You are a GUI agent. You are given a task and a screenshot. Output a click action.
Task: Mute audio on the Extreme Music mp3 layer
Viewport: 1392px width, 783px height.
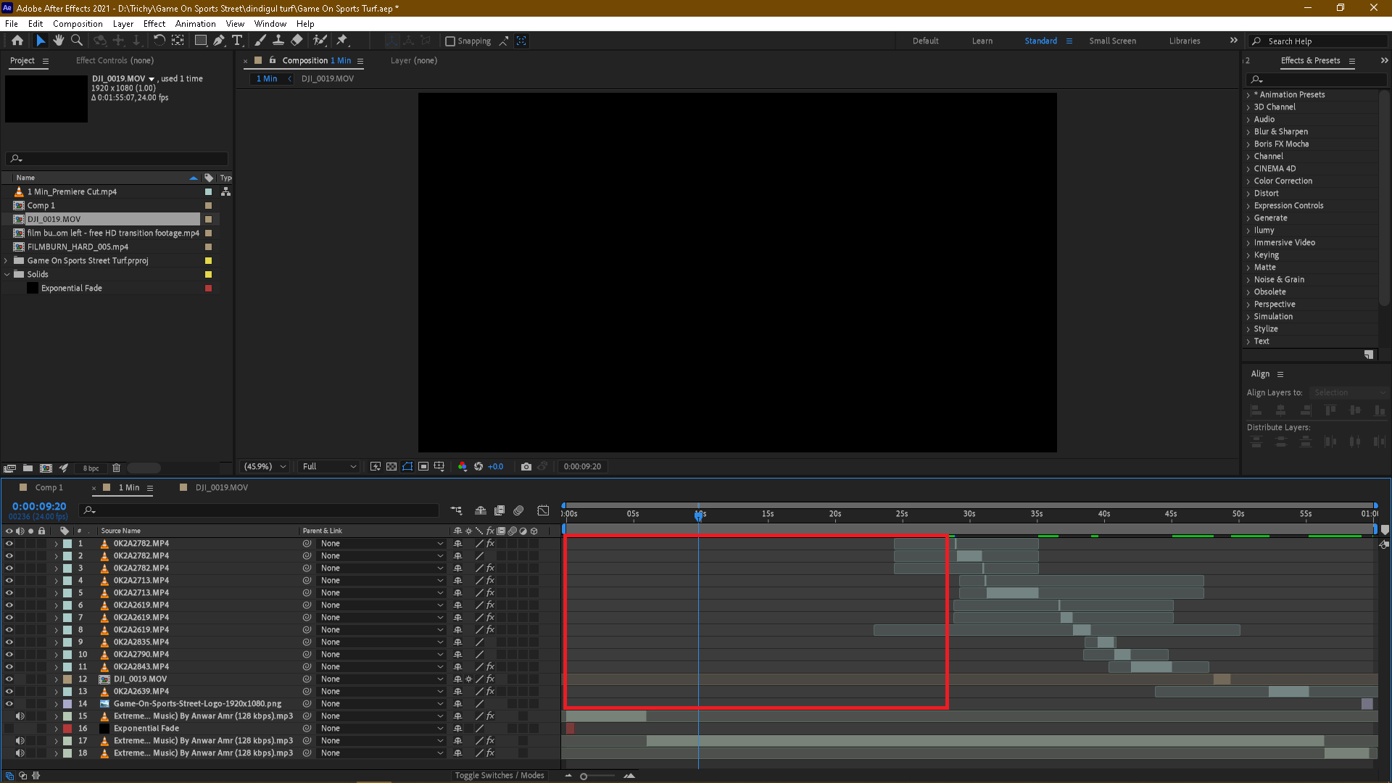(x=20, y=716)
